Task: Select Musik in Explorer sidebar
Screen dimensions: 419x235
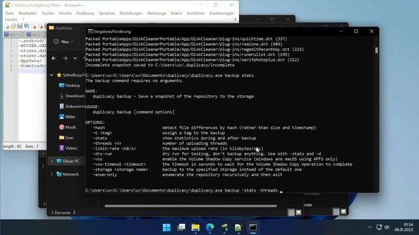Action: click(x=67, y=127)
